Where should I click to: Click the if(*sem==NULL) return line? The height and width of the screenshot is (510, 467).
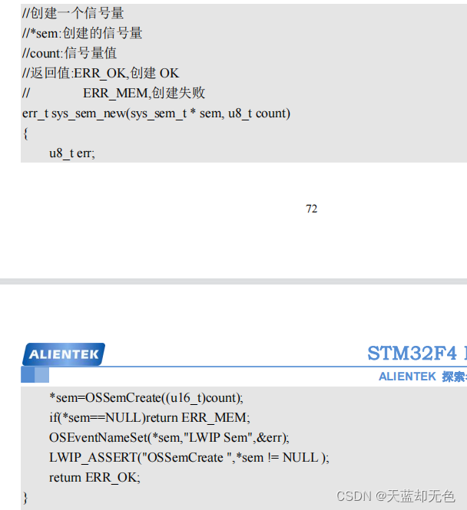click(150, 418)
